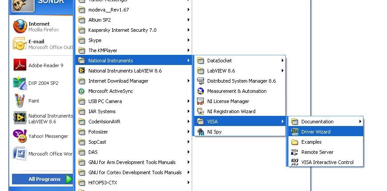This screenshot has height=191, width=387.
Task: Open Fotosizer menu entry
Action: tap(134, 132)
